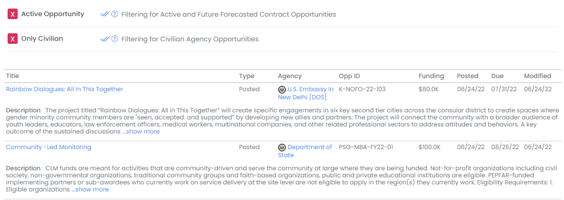The width and height of the screenshot is (564, 200).
Task: Sort results by the Title column header
Action: pyautogui.click(x=13, y=76)
